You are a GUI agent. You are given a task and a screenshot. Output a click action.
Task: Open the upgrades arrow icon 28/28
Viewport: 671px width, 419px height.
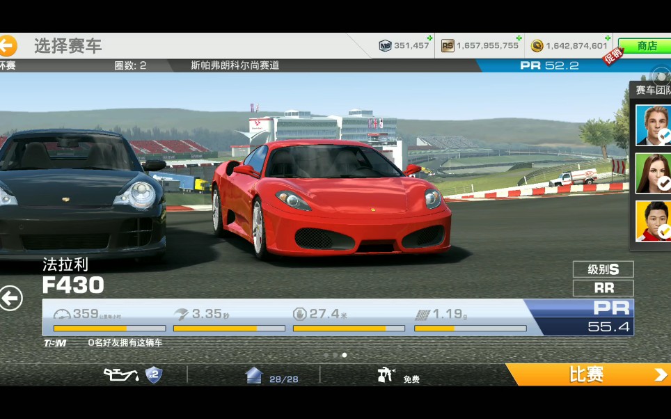[254, 375]
